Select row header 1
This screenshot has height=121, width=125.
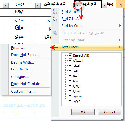pos(121,4)
